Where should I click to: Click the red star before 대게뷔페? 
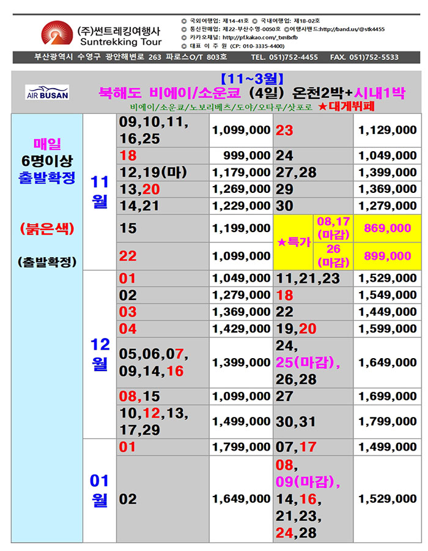[x=327, y=106]
